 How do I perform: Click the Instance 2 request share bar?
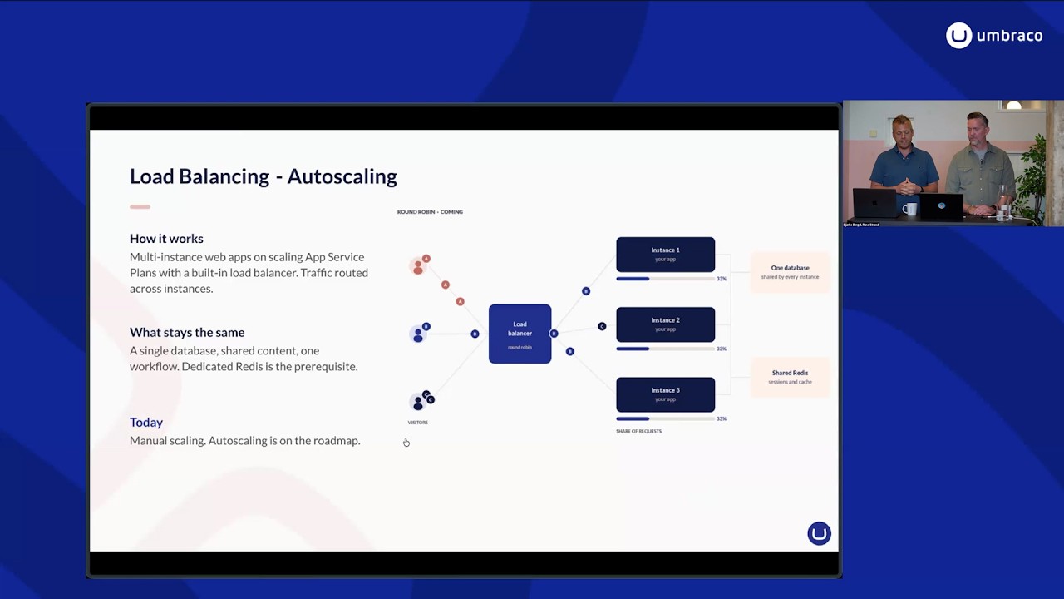(665, 349)
